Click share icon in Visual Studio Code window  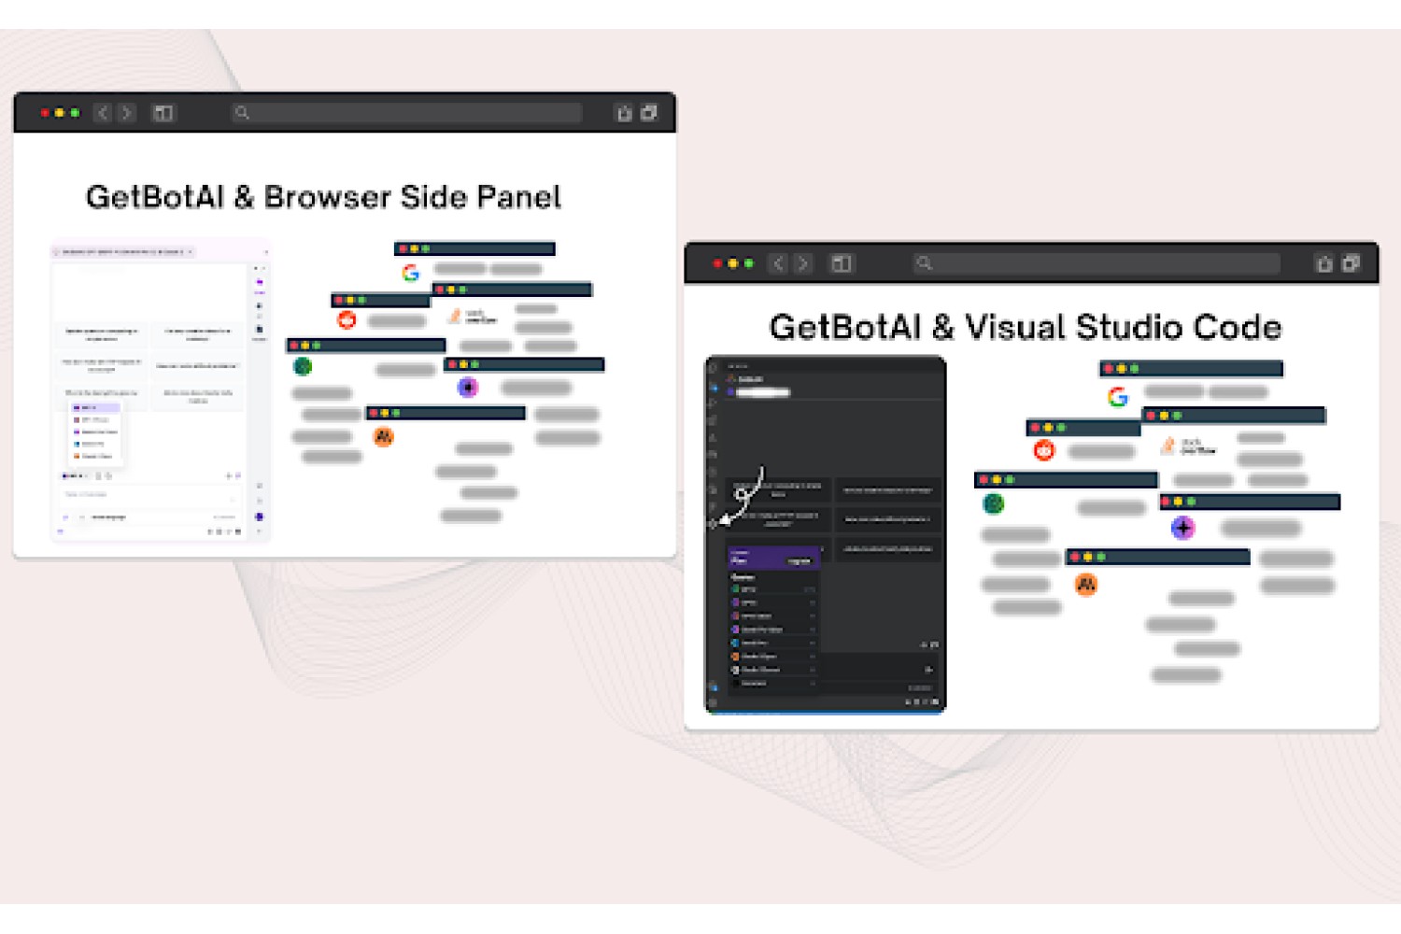tap(1324, 263)
